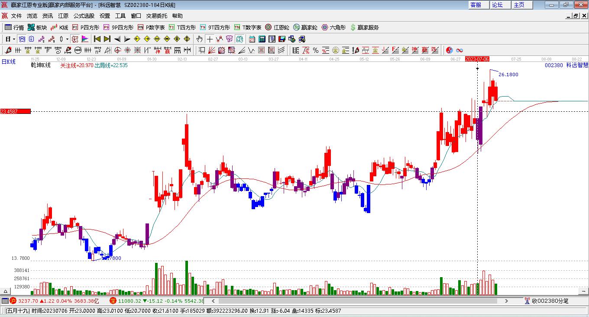
Task: Click the 沪 index 3237.70 status entry
Action: pyautogui.click(x=55, y=301)
